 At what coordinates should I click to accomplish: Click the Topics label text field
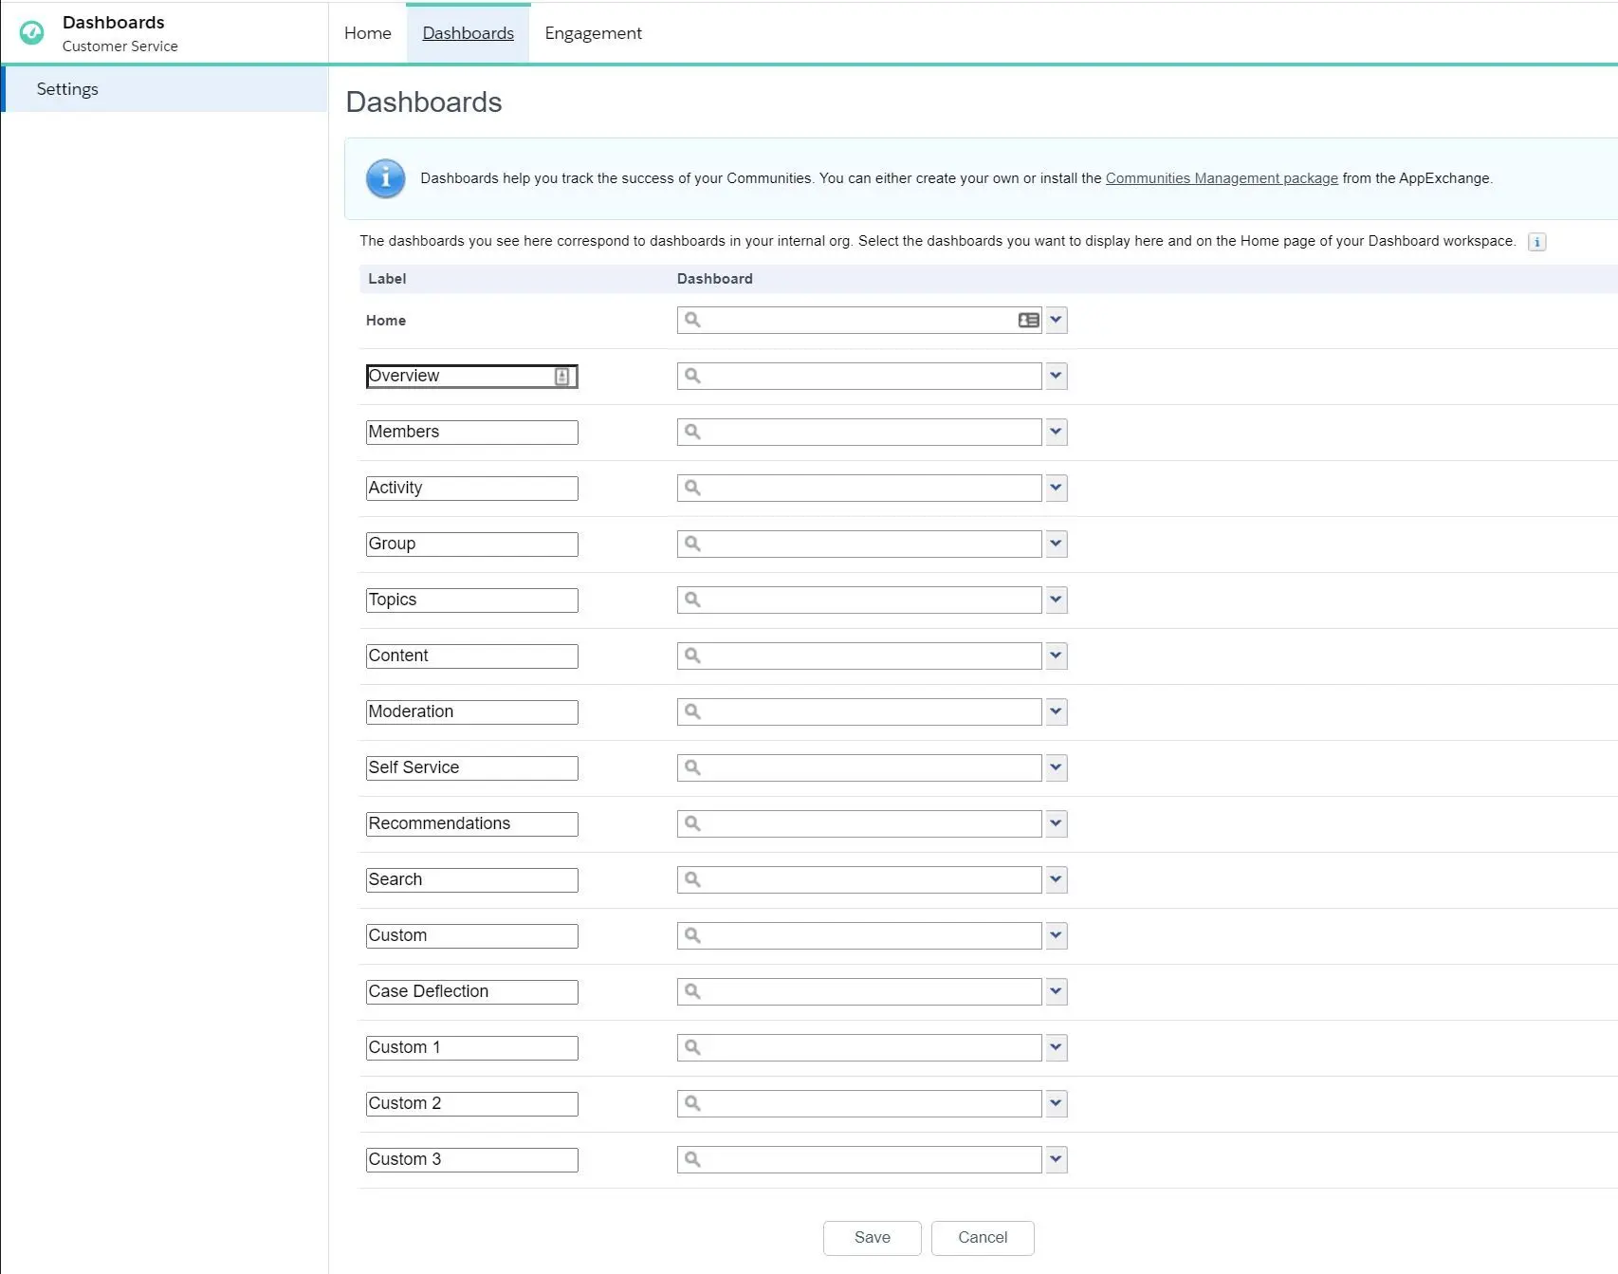(x=471, y=600)
